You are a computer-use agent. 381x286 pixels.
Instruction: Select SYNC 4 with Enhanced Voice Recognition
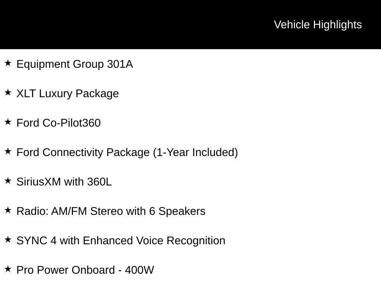point(121,241)
